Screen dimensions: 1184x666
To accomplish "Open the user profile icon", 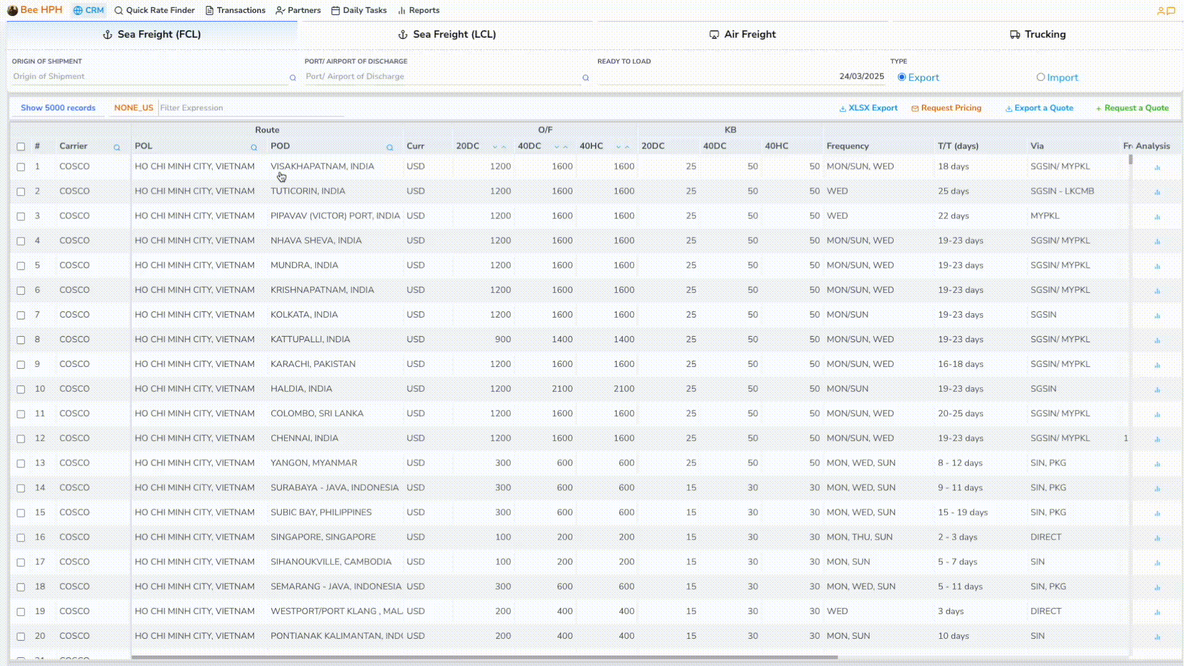I will tap(1161, 10).
